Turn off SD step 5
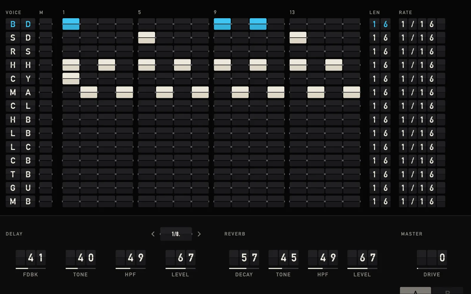The width and height of the screenshot is (471, 294). point(147,38)
